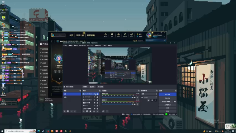Toggle the lock on the 文本 (GDI+) source
The width and height of the screenshot is (236, 133).
(x=97, y=97)
